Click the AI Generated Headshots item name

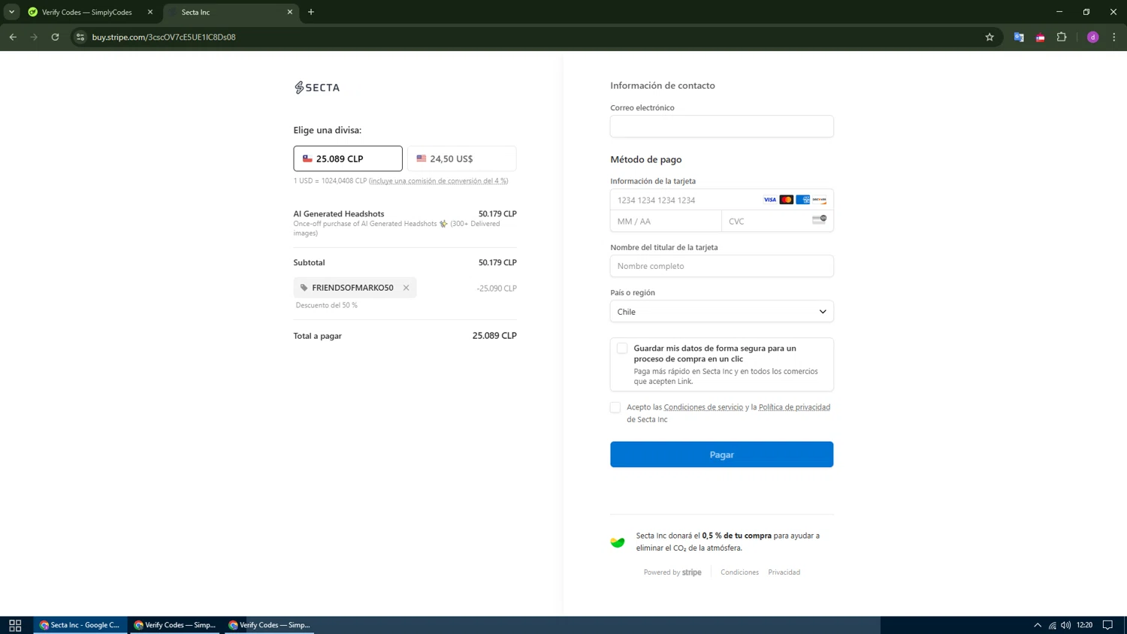339,214
